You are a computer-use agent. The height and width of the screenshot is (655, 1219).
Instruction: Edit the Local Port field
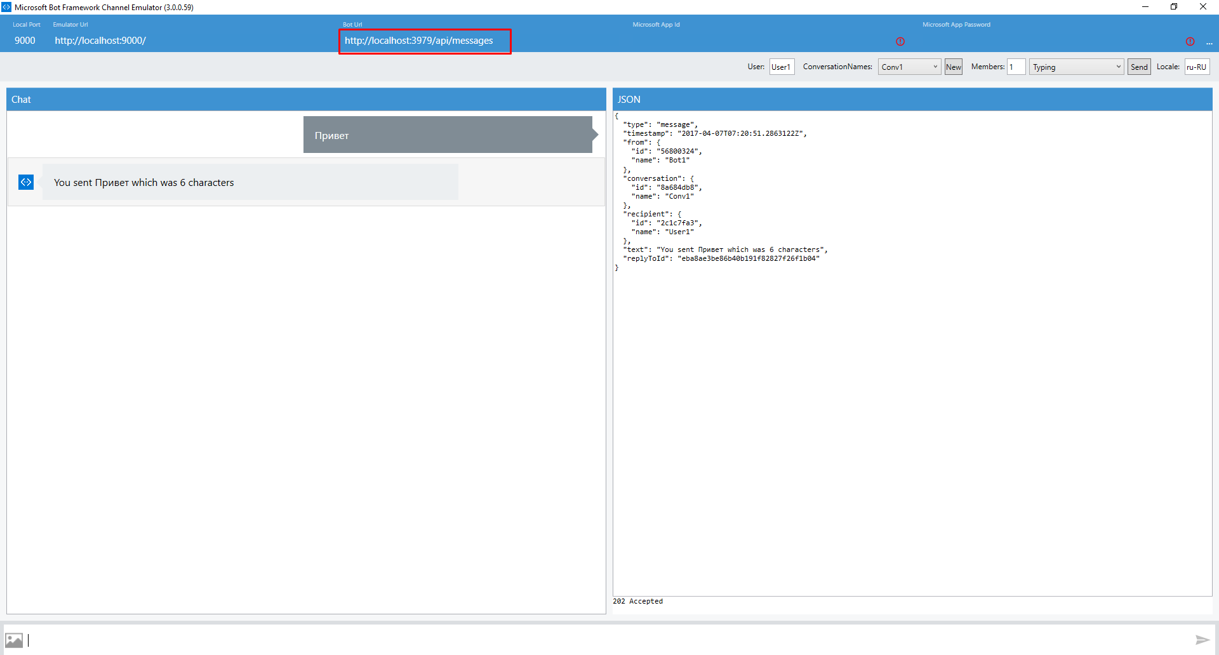point(25,41)
